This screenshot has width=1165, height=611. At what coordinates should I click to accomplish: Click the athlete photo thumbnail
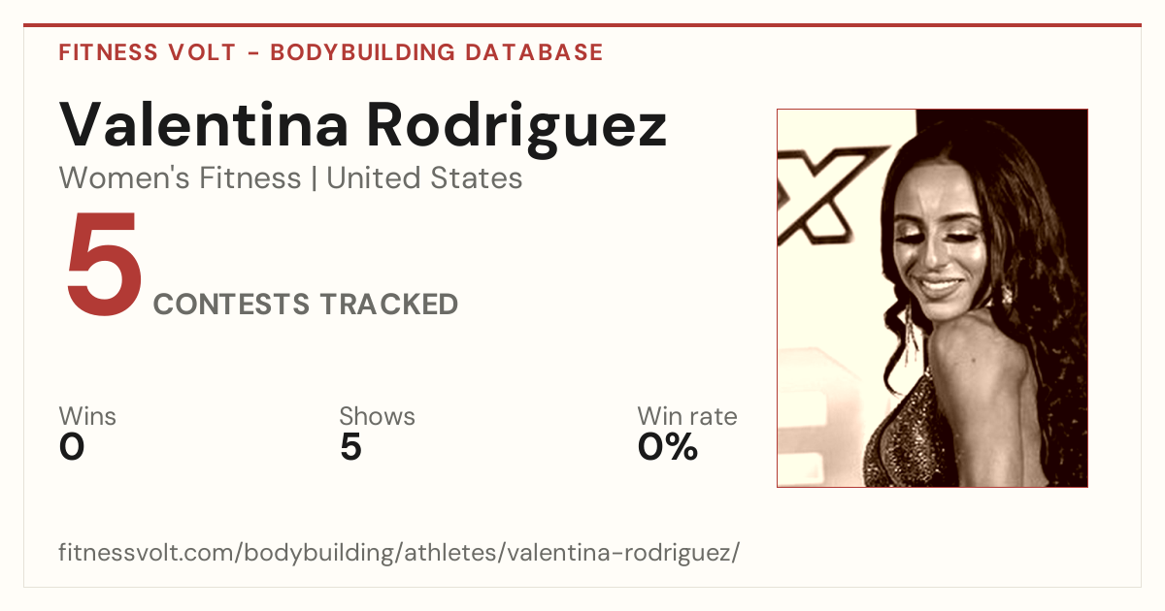(932, 298)
